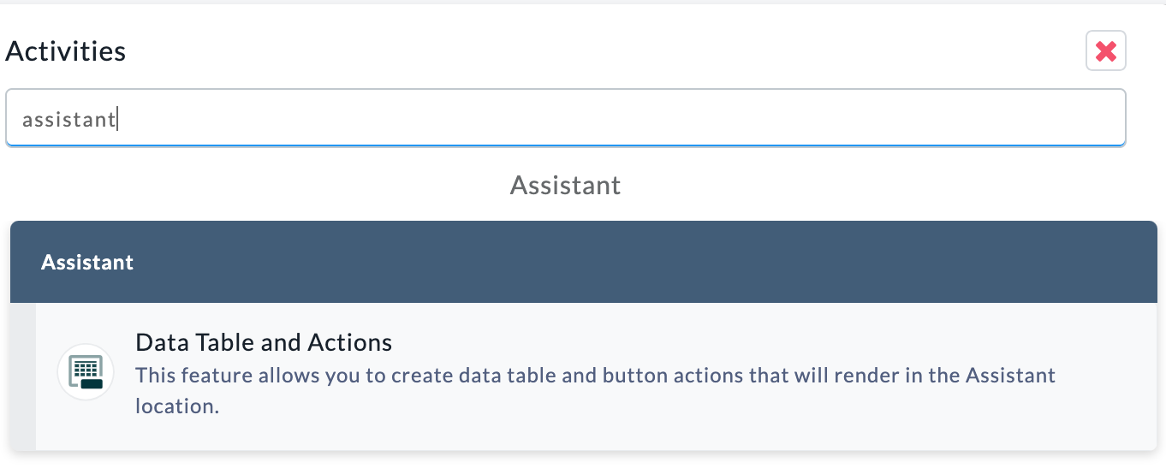Image resolution: width=1166 pixels, height=474 pixels.
Task: Collapse the Assistant category section header
Action: tap(583, 262)
